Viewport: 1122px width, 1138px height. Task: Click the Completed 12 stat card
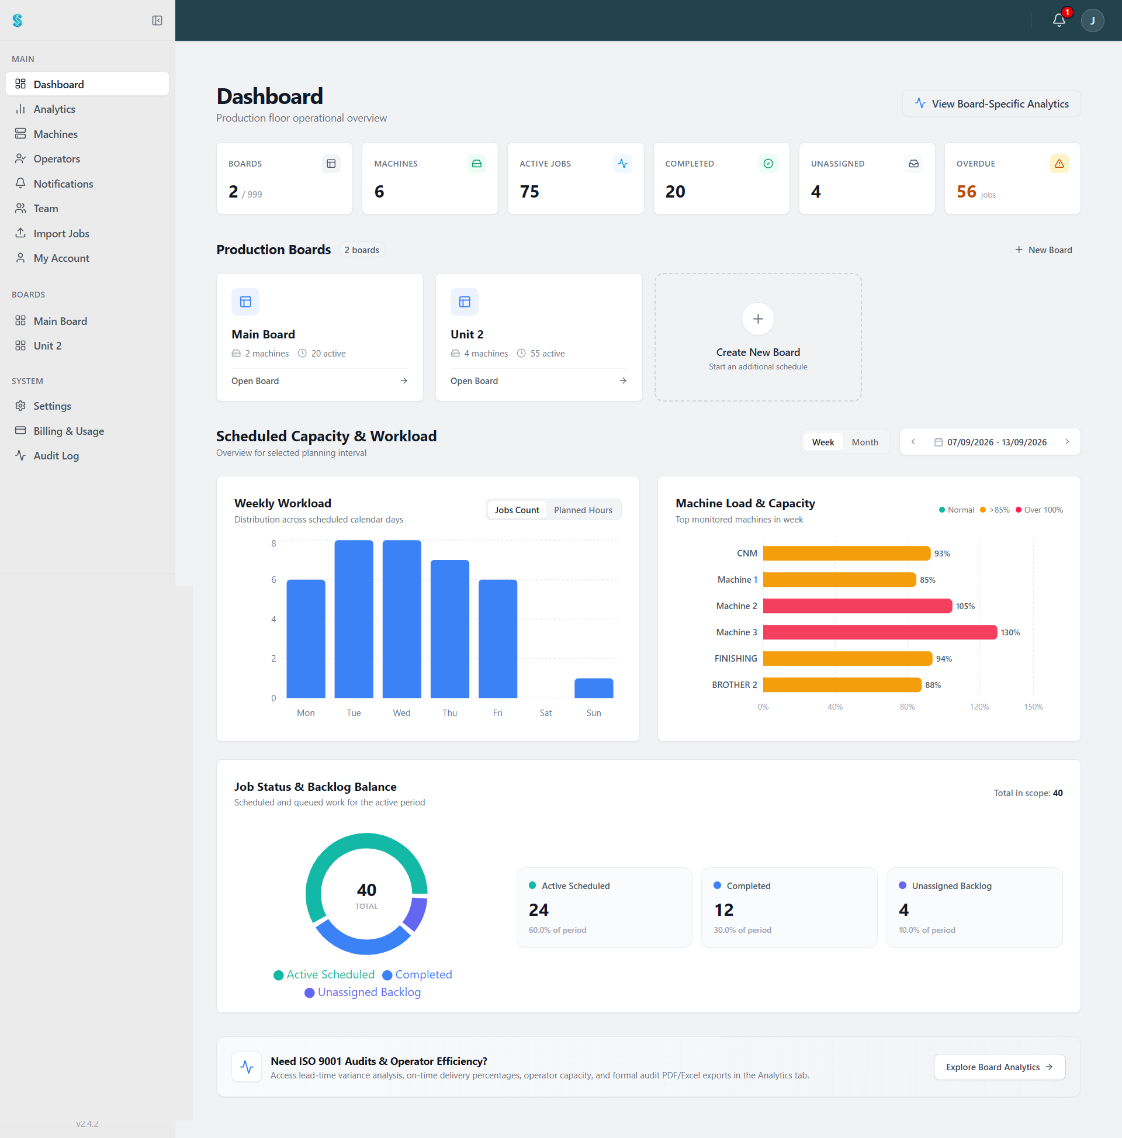789,908
